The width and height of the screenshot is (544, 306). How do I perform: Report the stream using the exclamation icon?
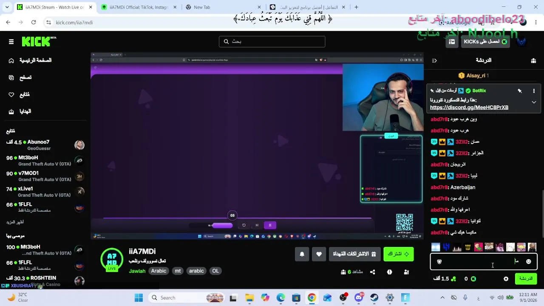pos(389,272)
